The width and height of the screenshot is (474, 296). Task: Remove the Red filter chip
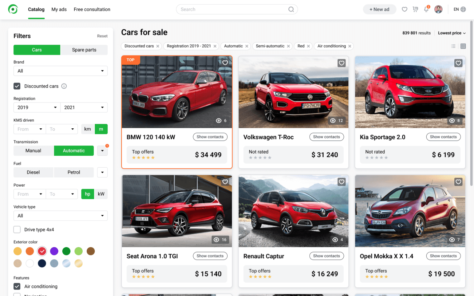point(308,46)
